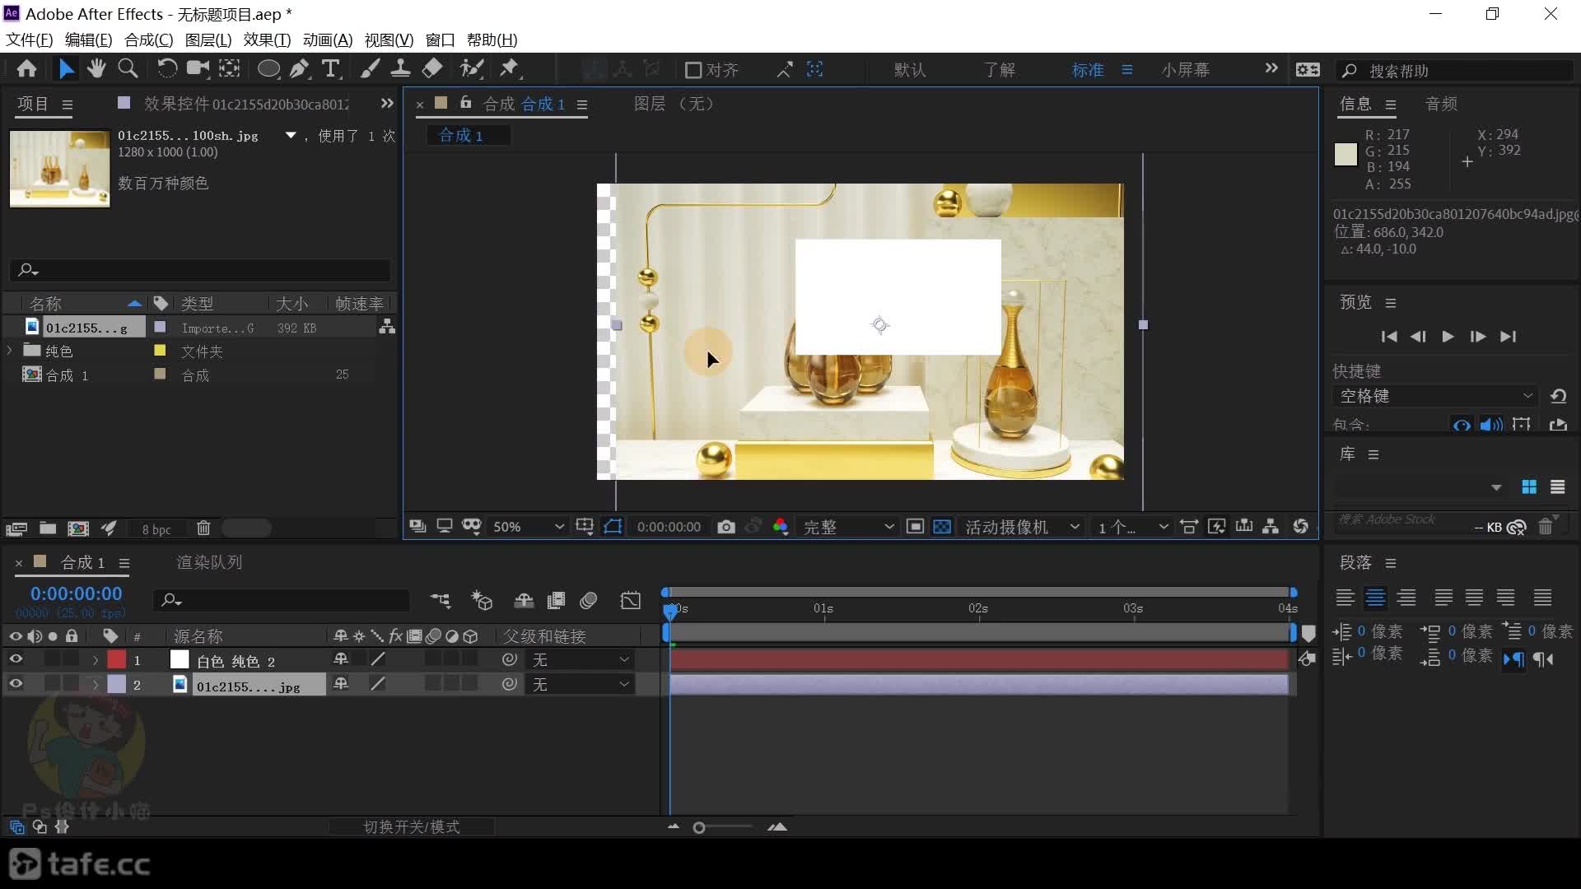
Task: Toggle audio in preview include options
Action: click(1491, 425)
